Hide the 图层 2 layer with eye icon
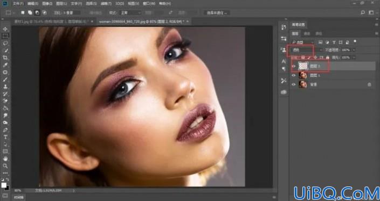Viewport: 380px width, 201px height. pyautogui.click(x=294, y=66)
